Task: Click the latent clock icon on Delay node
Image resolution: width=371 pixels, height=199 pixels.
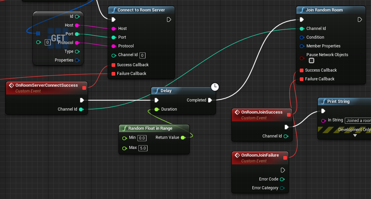Action: tap(215, 87)
